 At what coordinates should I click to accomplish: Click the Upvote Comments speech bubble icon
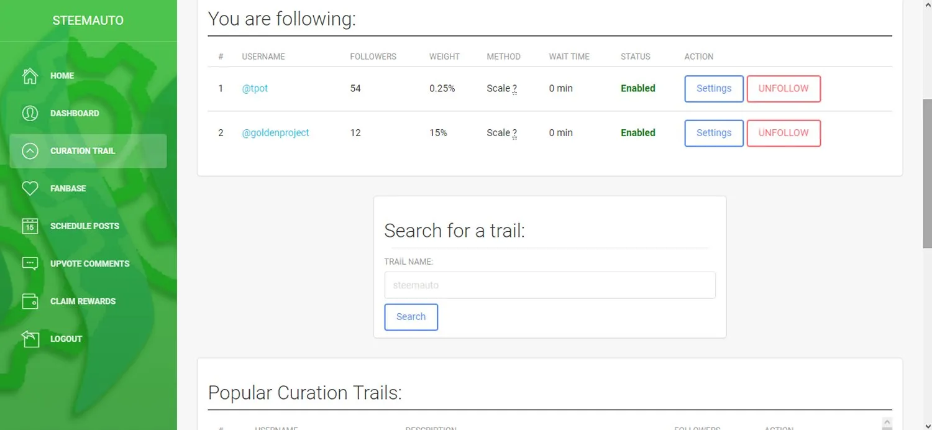point(30,263)
